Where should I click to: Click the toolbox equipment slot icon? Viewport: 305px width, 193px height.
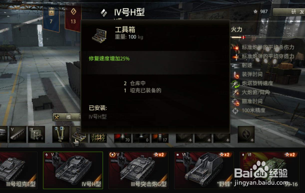[x=79, y=134]
